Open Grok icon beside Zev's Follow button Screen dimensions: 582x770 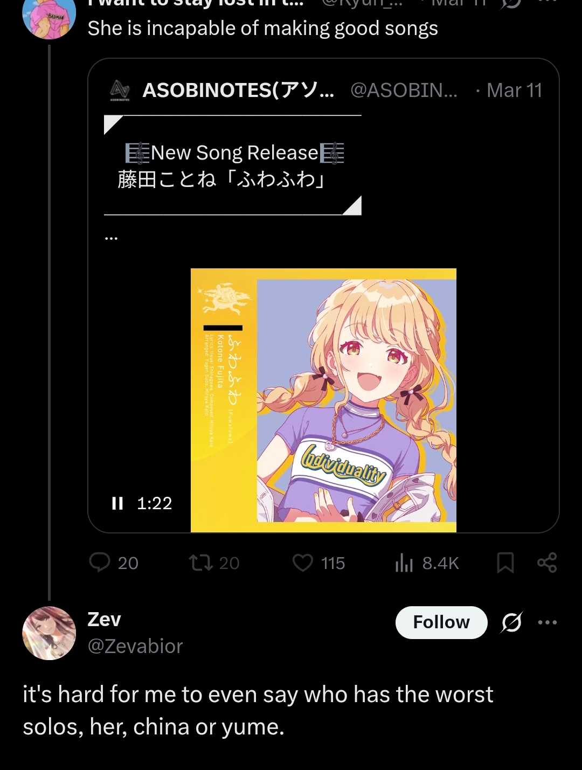click(511, 622)
